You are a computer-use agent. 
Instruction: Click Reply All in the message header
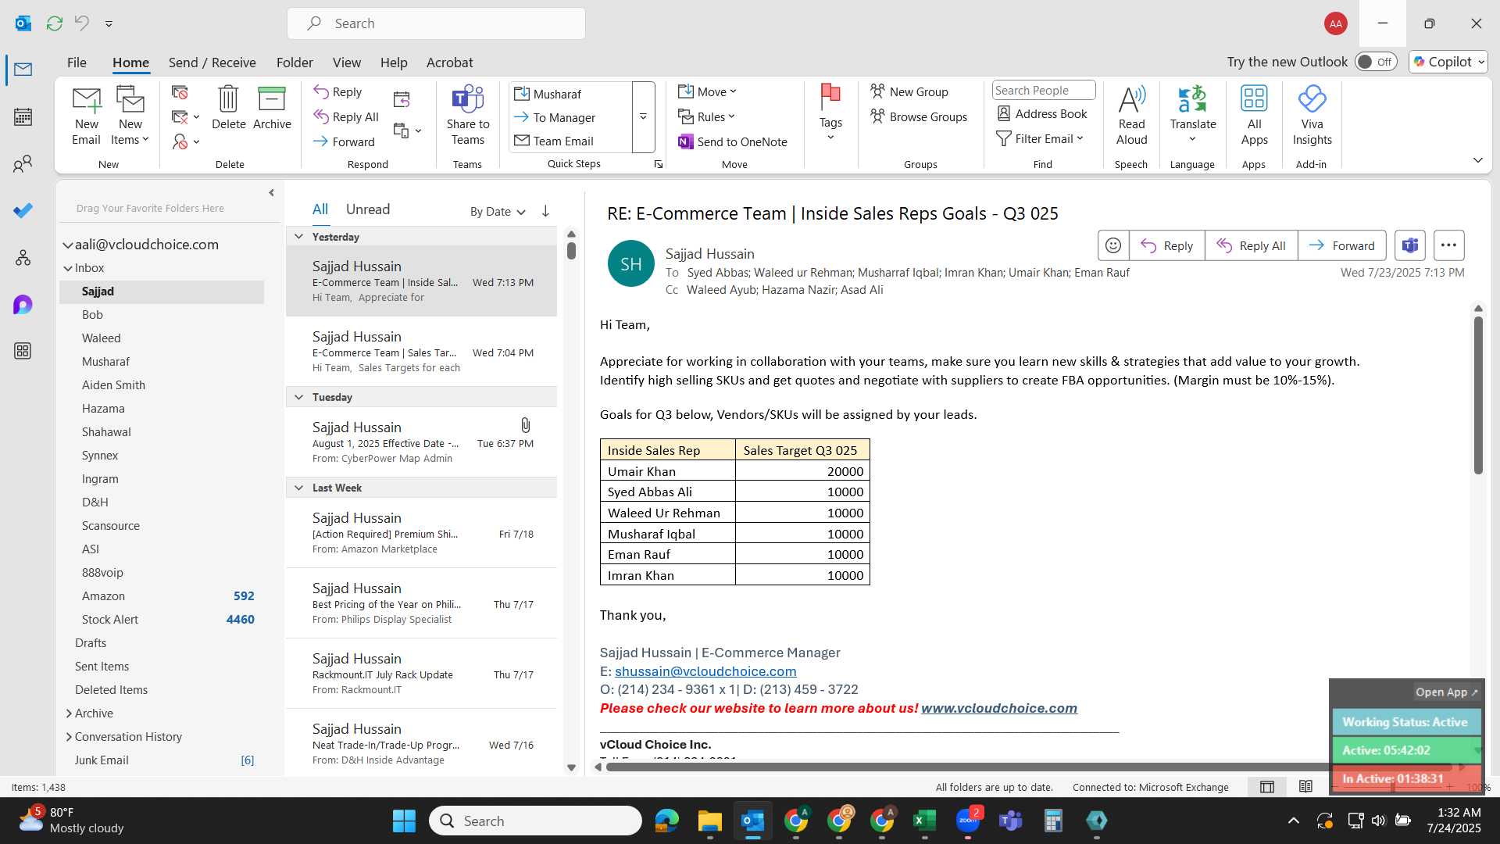[1251, 245]
